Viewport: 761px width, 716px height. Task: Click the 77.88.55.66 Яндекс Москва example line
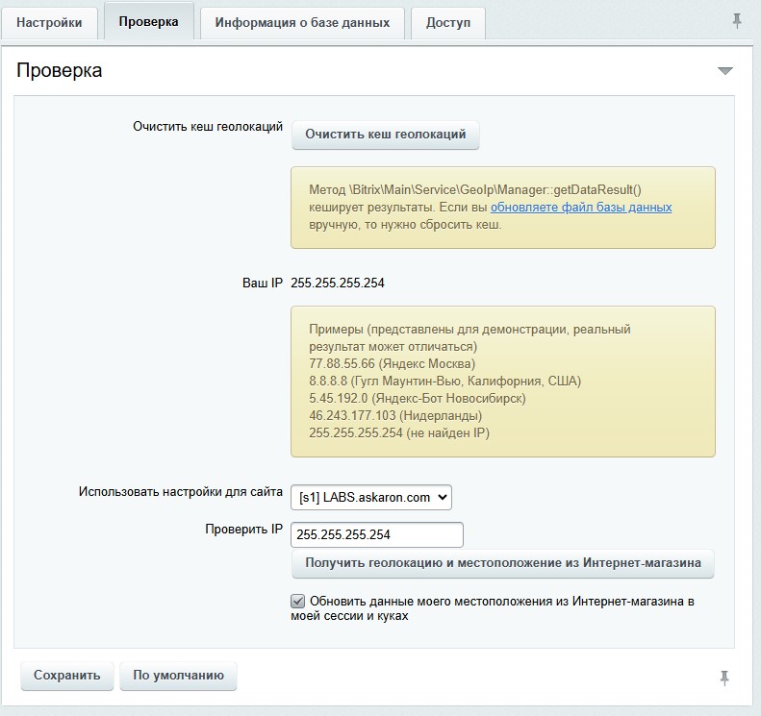pyautogui.click(x=392, y=363)
